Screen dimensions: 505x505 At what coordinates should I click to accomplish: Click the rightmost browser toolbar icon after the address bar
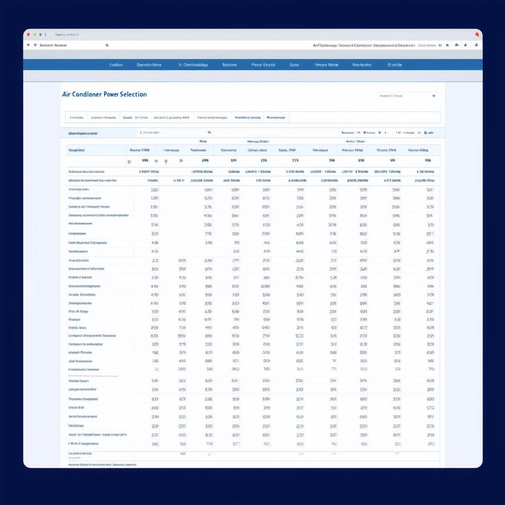(x=476, y=45)
